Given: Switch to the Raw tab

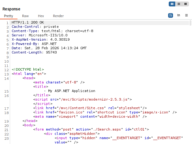Looking at the screenshot, I should click(x=25, y=16).
